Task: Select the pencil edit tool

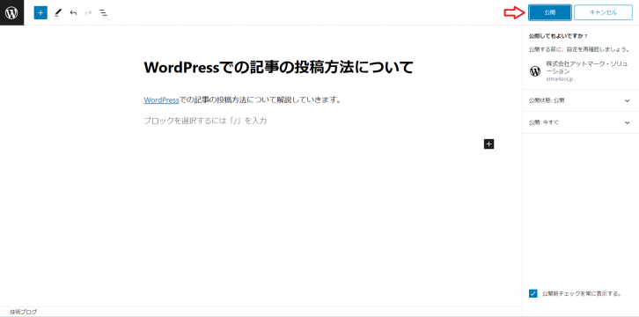Action: tap(57, 12)
